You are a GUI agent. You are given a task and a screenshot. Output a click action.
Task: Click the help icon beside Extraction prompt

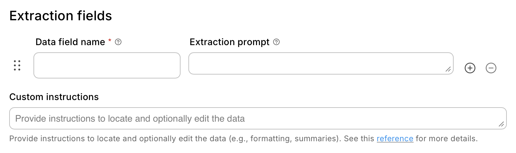pos(276,42)
